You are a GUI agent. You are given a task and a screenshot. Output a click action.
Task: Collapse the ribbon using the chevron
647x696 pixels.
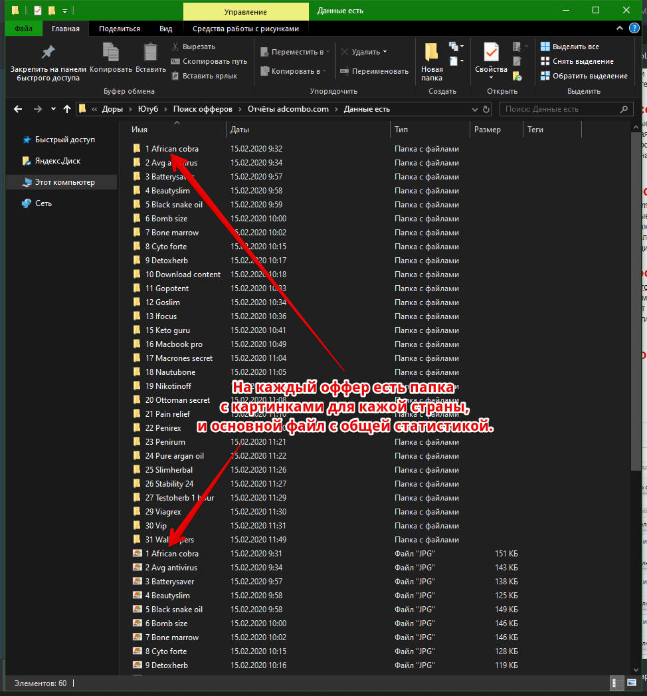click(x=619, y=29)
